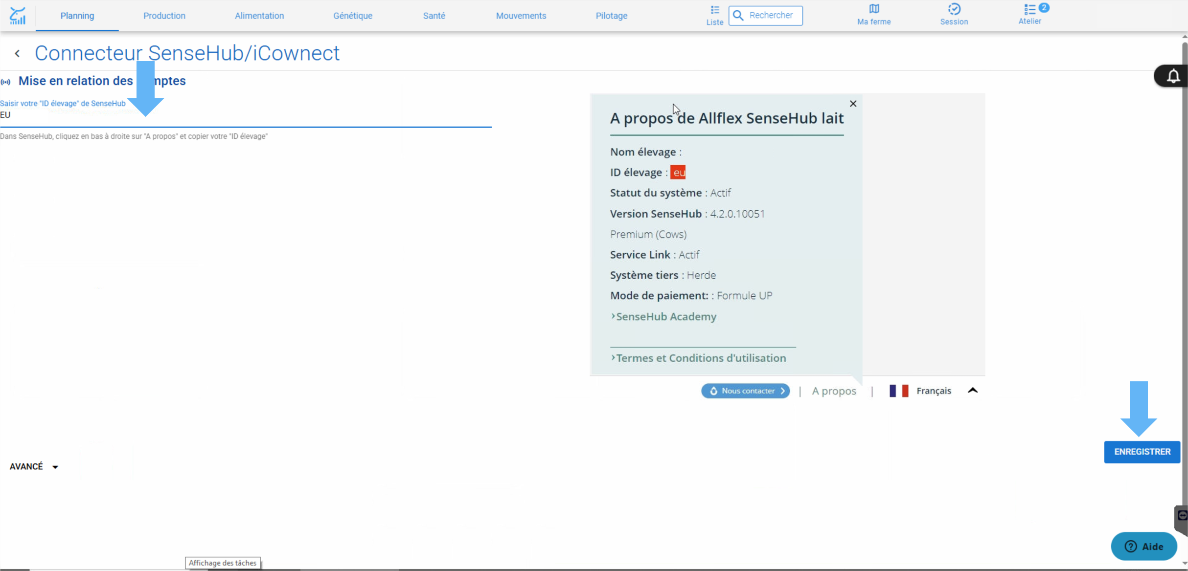The height and width of the screenshot is (571, 1188).
Task: Click the search magnifier icon
Action: [738, 16]
